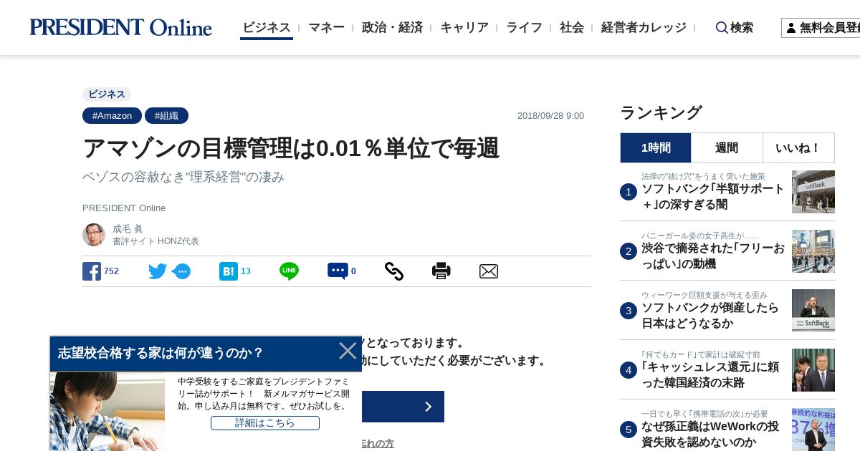Viewport: 860px width, 451px height.
Task: Open ranking article キャッシュレス還元
Action: pos(710,375)
